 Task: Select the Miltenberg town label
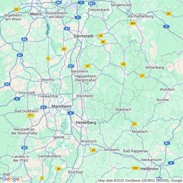(x=154, y=67)
